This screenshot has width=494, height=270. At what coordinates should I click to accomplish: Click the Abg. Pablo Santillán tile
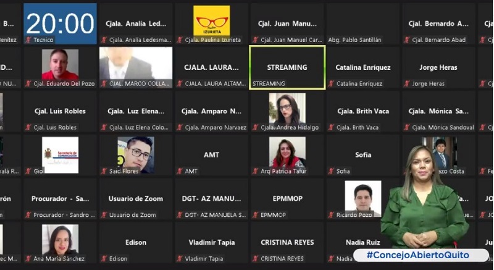click(x=363, y=23)
